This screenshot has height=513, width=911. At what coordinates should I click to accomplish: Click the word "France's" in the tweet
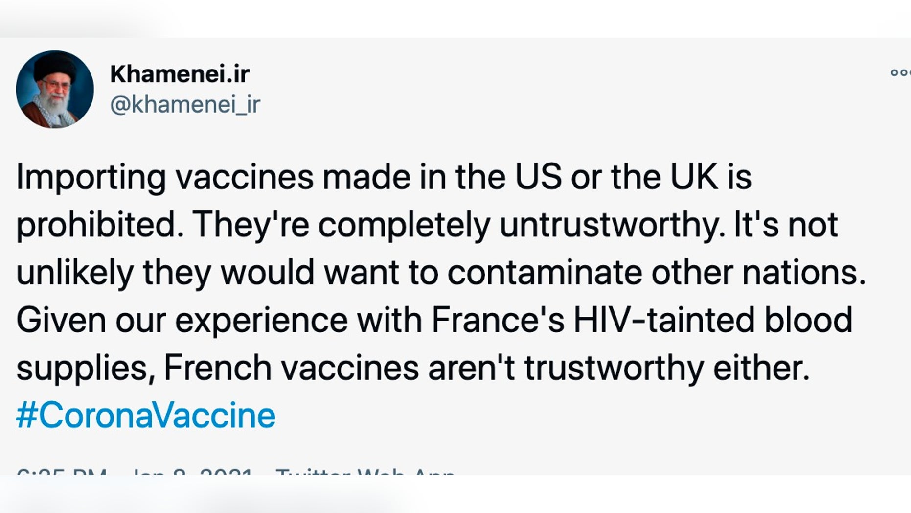pyautogui.click(x=498, y=320)
